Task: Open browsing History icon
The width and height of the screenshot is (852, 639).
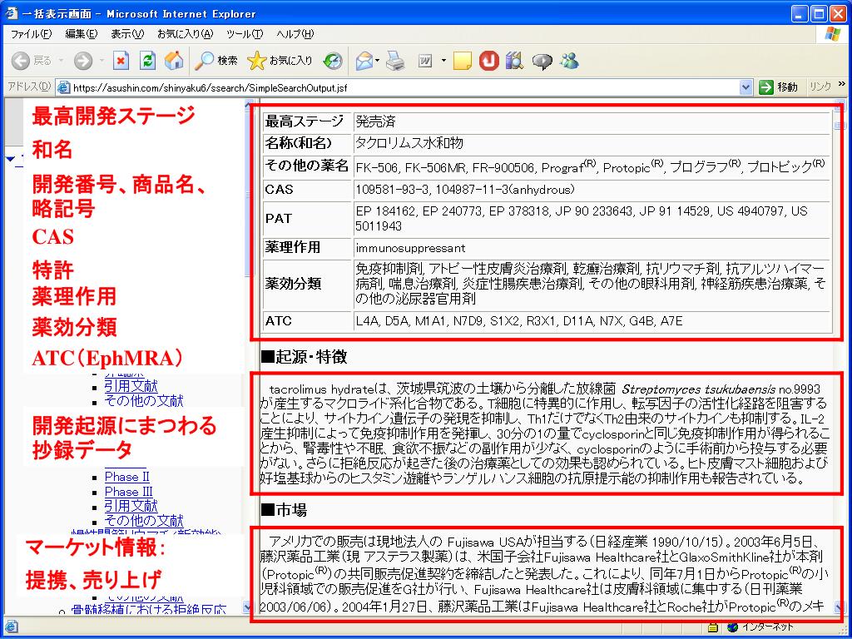Action: [x=333, y=61]
